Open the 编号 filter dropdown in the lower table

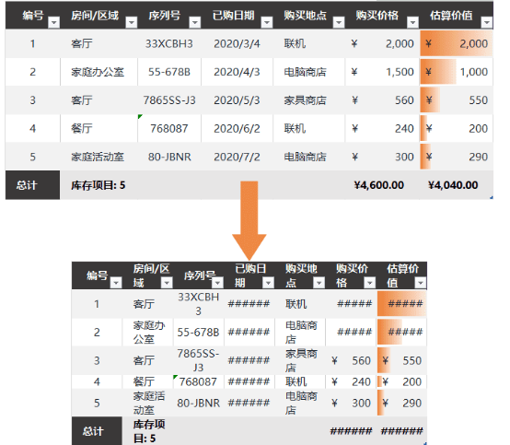pos(116,283)
